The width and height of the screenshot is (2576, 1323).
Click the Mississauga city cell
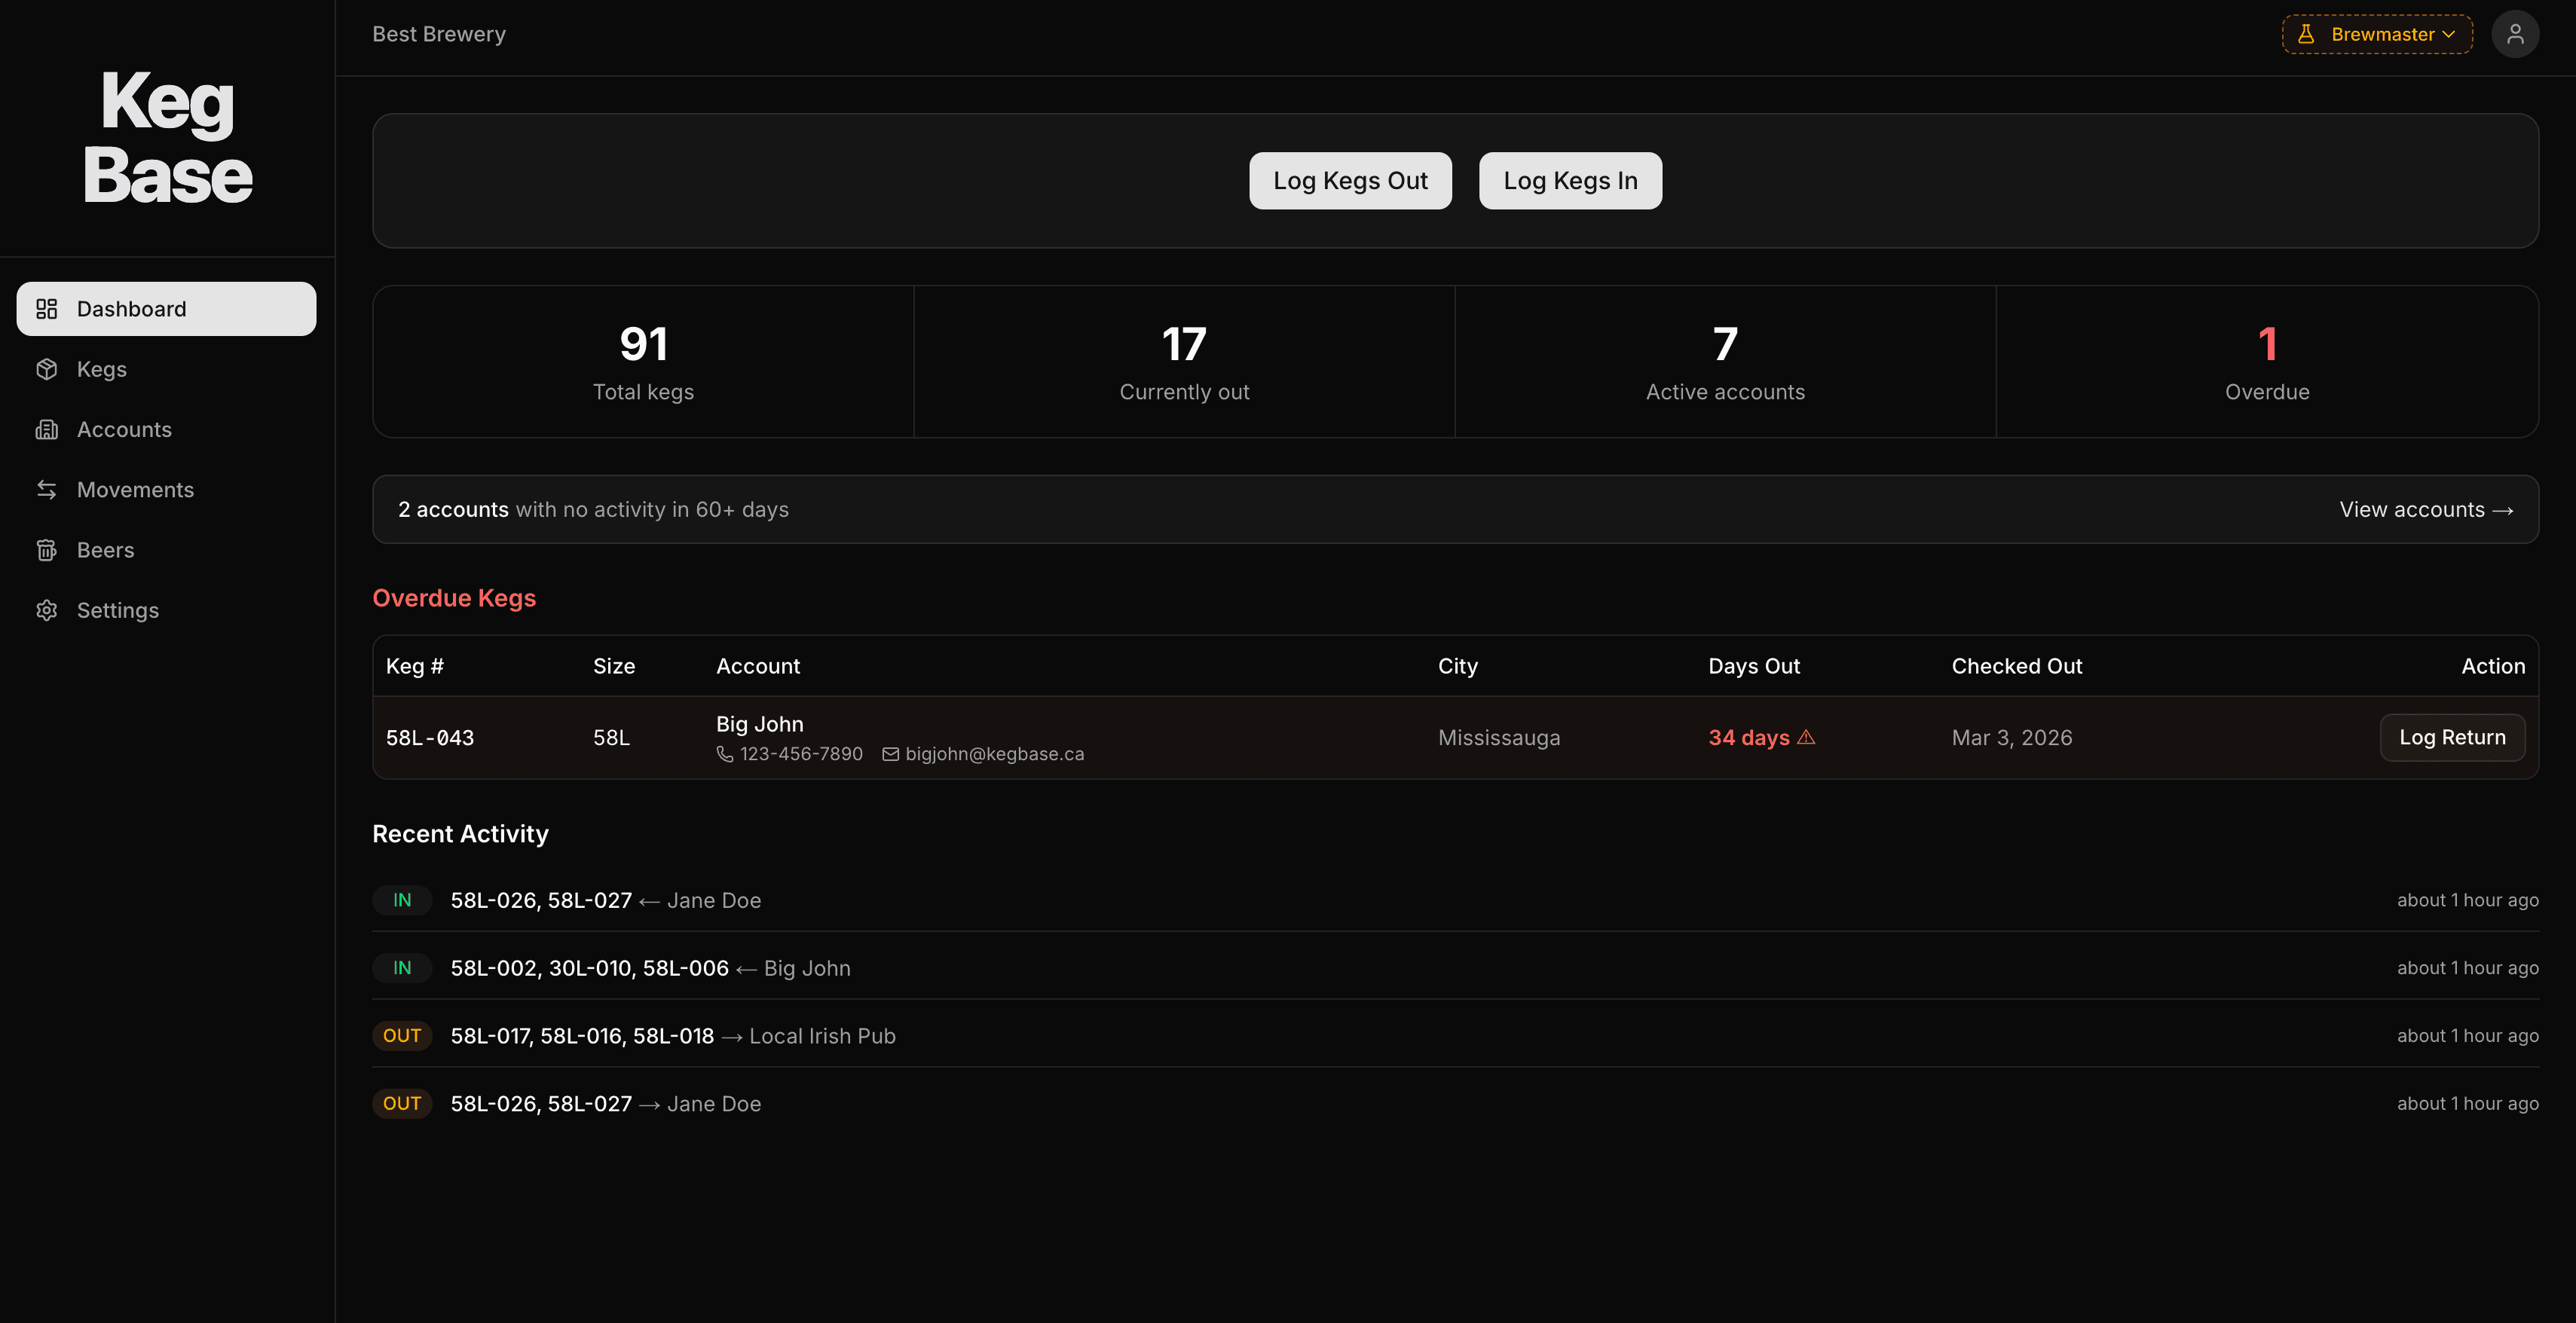pyautogui.click(x=1499, y=738)
